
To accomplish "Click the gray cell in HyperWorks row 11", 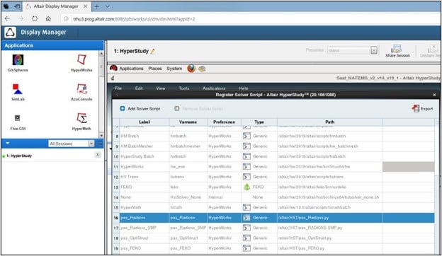I will click(x=408, y=166).
